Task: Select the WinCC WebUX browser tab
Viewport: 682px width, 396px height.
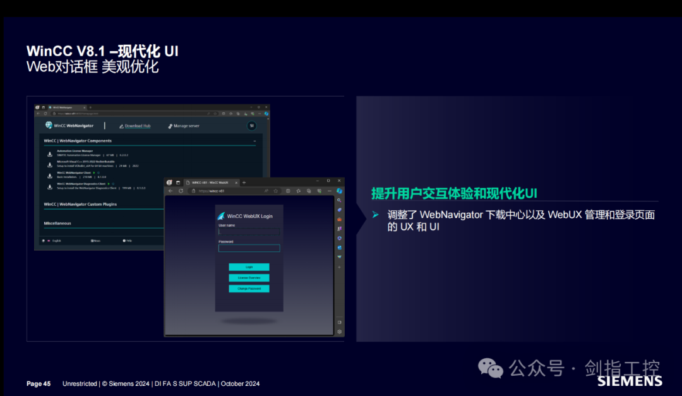Action: 211,183
